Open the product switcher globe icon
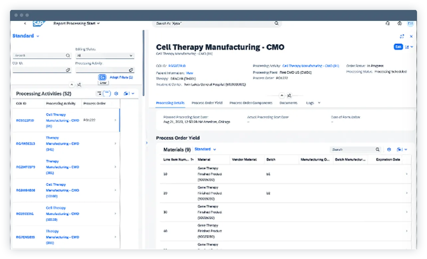This screenshot has width=427, height=259. (x=399, y=24)
